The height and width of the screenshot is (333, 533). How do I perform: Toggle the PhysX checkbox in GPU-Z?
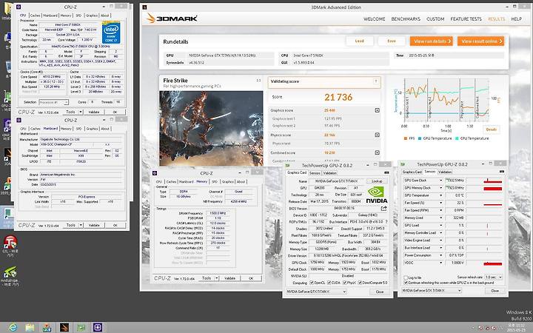(345, 283)
